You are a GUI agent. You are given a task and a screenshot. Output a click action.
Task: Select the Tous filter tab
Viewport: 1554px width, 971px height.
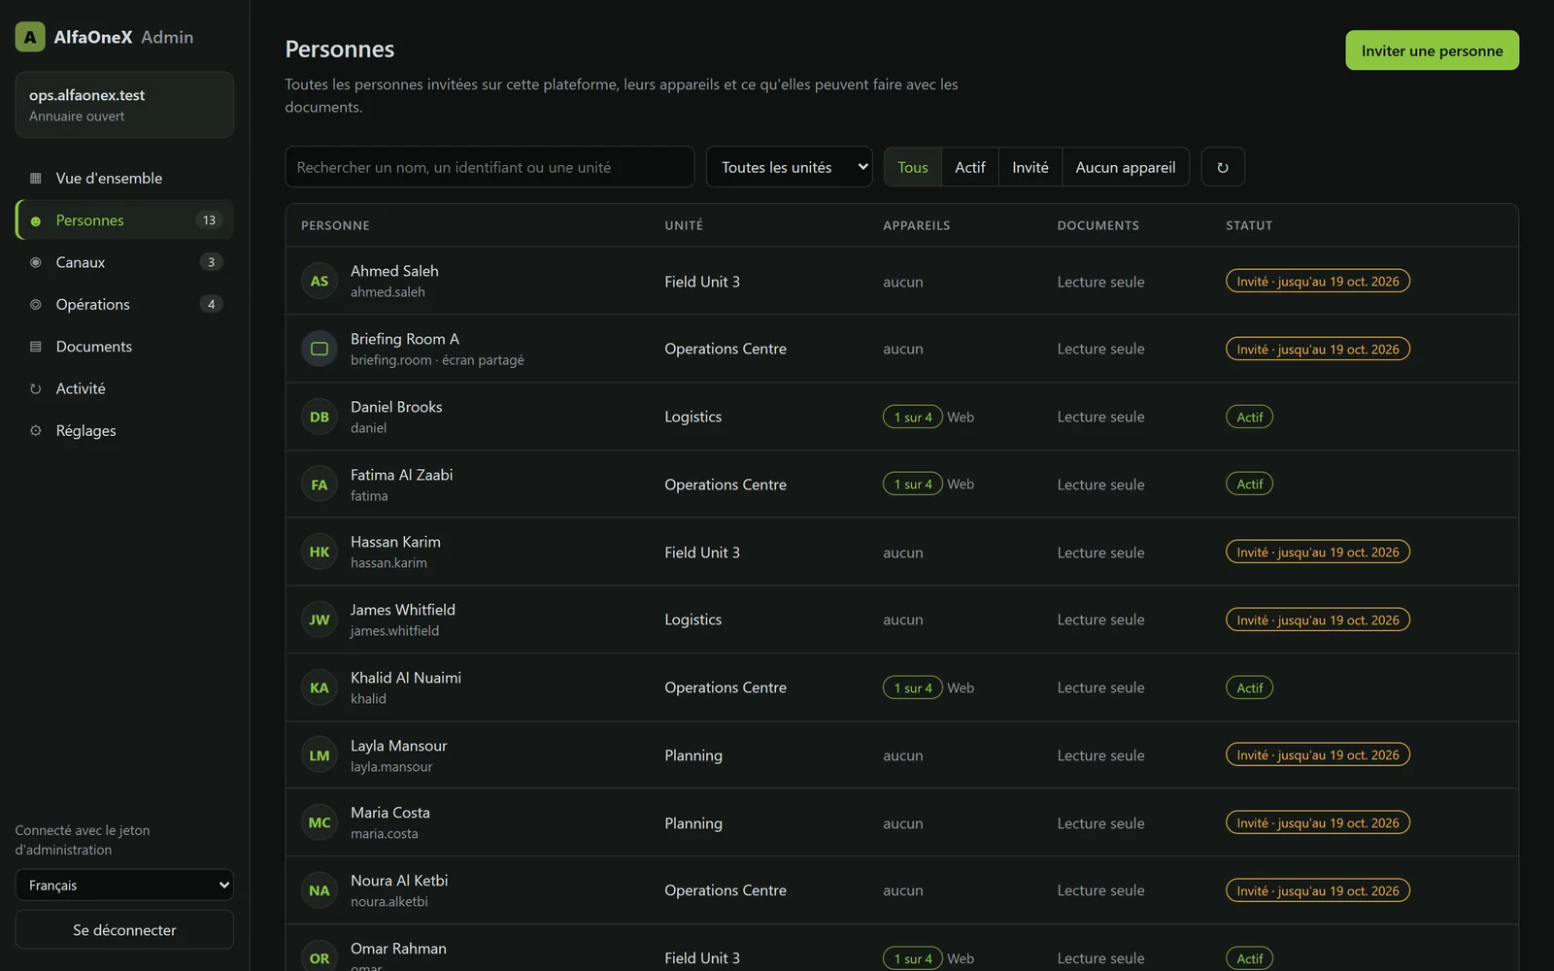click(913, 167)
